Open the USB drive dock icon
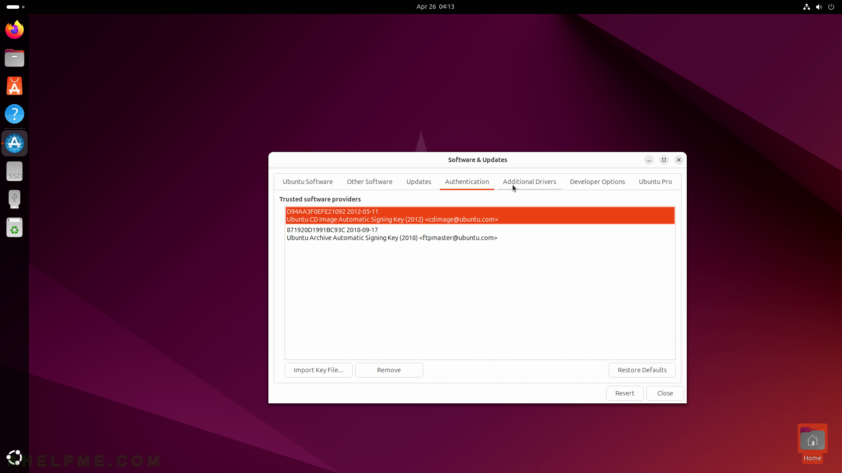This screenshot has width=842, height=473. click(14, 199)
